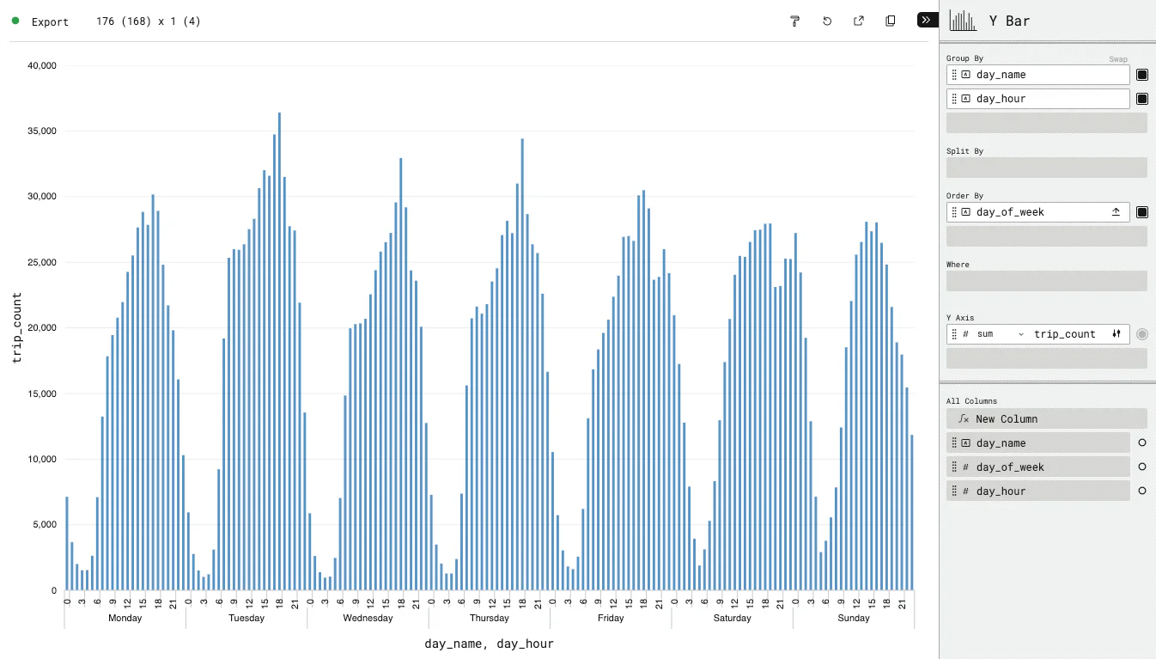Click the trip_count y-axis title
This screenshot has width=1156, height=659.
pyautogui.click(x=17, y=327)
